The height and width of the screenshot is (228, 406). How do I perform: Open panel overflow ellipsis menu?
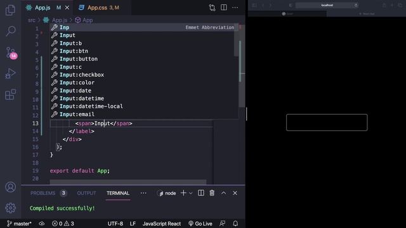tap(143, 193)
